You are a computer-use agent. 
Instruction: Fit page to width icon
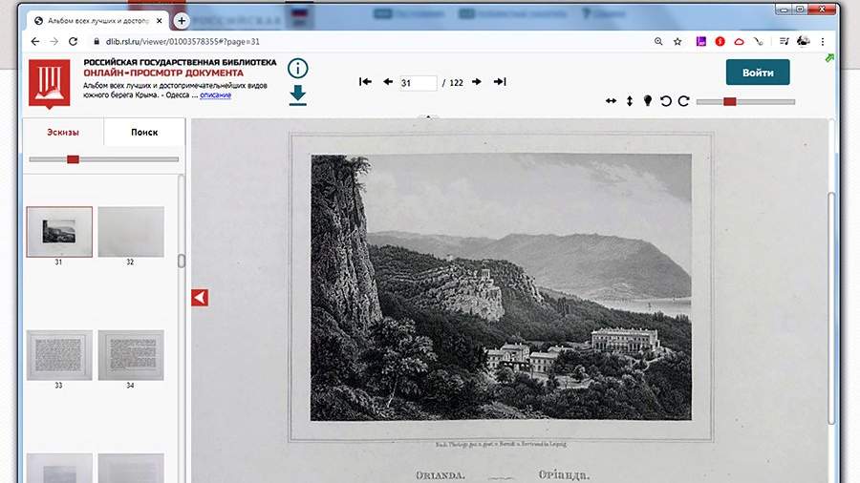pyautogui.click(x=611, y=101)
